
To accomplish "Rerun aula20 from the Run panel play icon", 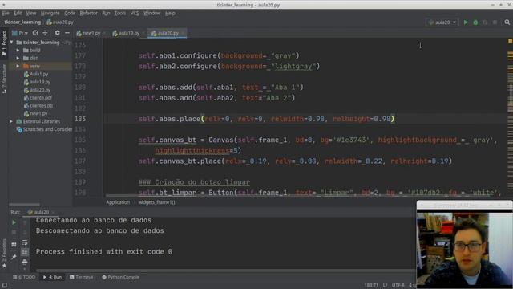I will tap(14, 222).
